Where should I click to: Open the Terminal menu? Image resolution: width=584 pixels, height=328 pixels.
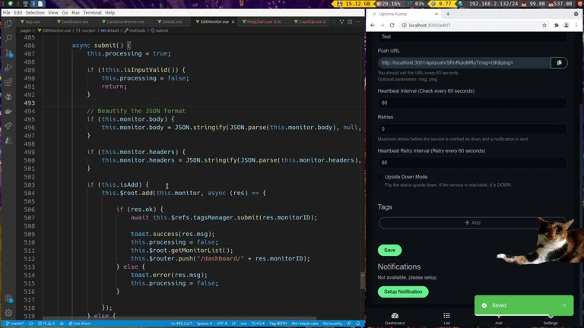(x=92, y=13)
